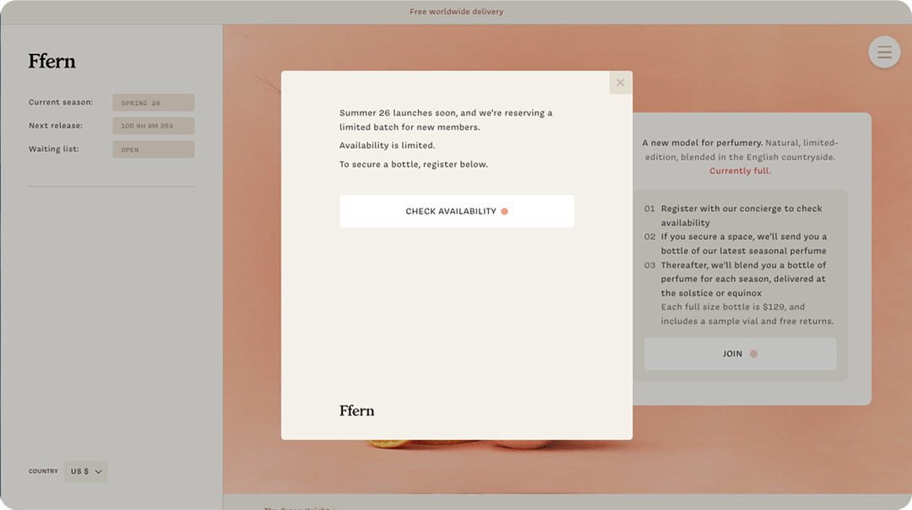The image size is (912, 510).
Task: Click the Free worldwide delivery banner
Action: pos(456,12)
